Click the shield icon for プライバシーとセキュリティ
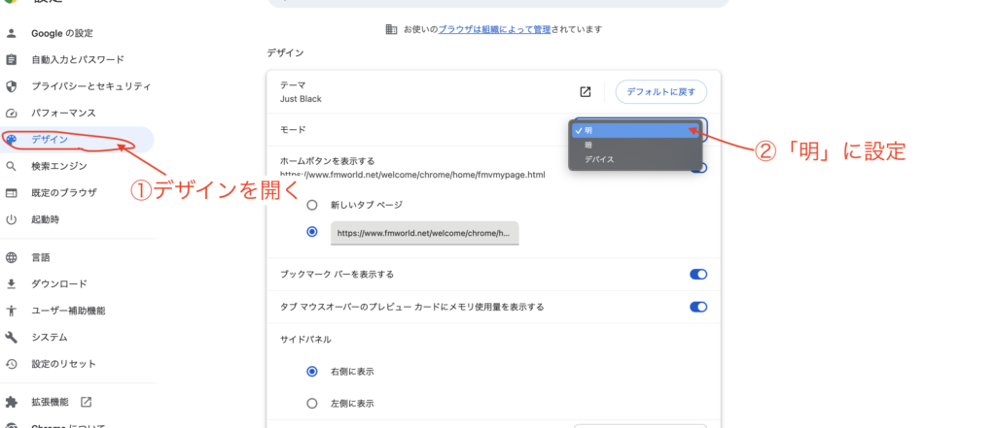Viewport: 996px width, 428px height. (11, 86)
